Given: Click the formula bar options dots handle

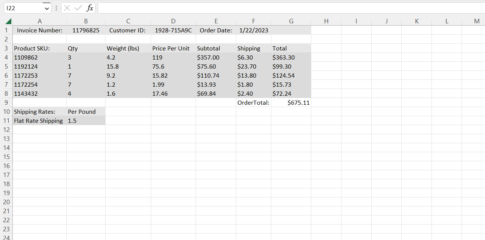Looking at the screenshot, I should (56, 8).
